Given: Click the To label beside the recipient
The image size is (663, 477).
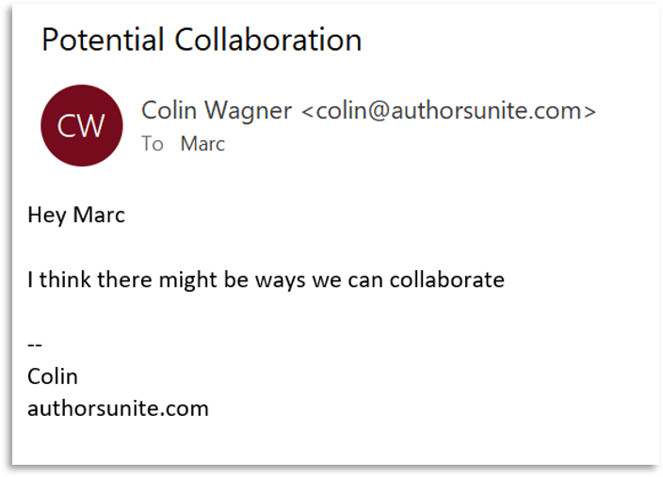Looking at the screenshot, I should click(152, 144).
